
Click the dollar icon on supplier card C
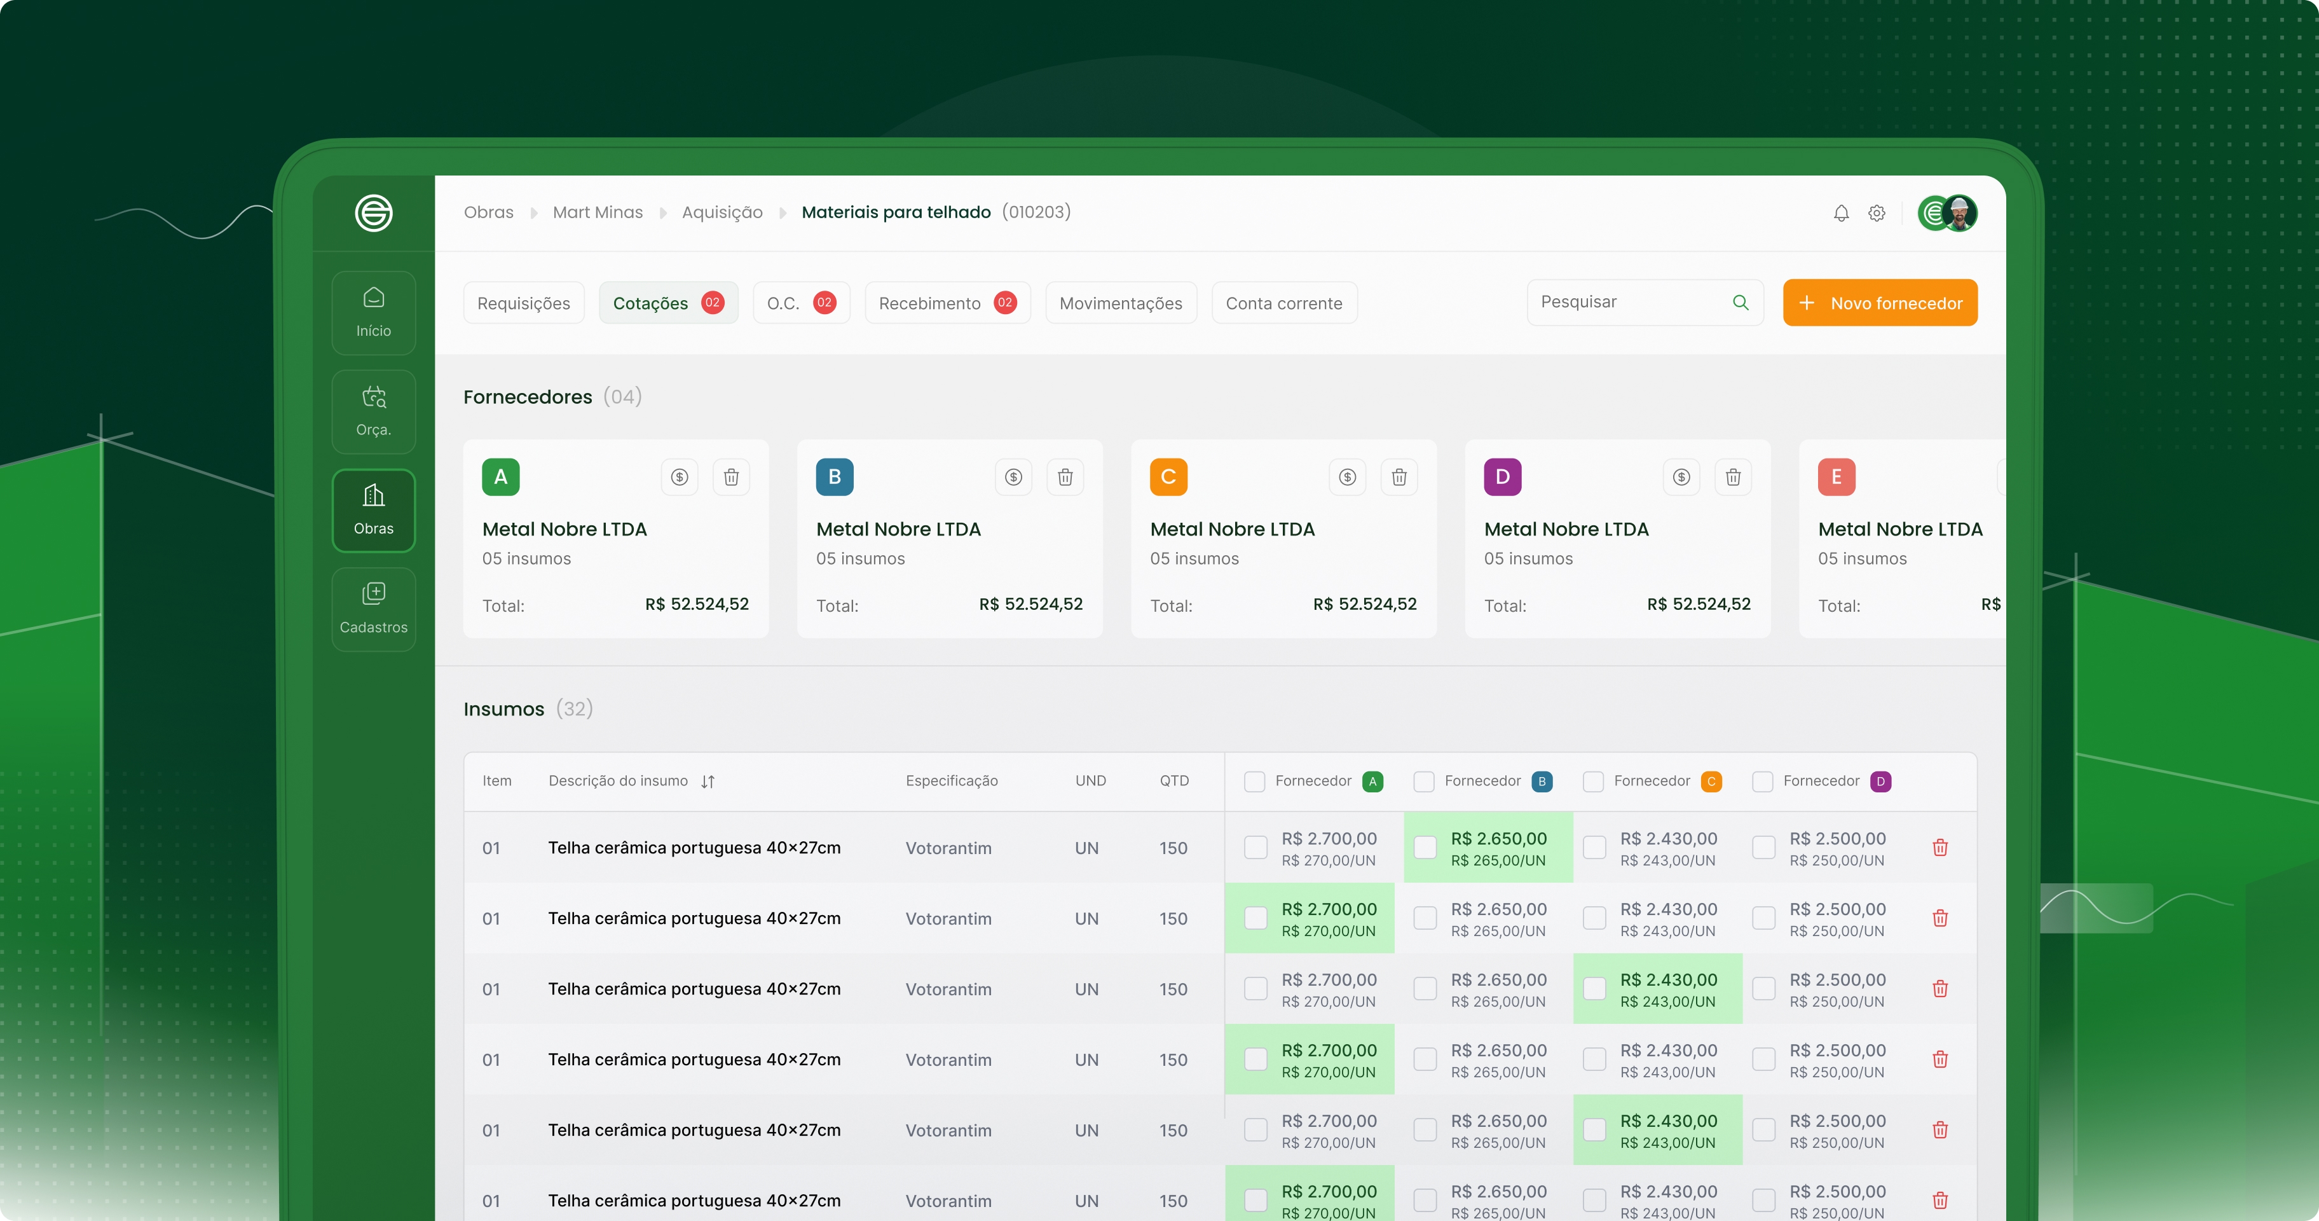click(x=1348, y=477)
